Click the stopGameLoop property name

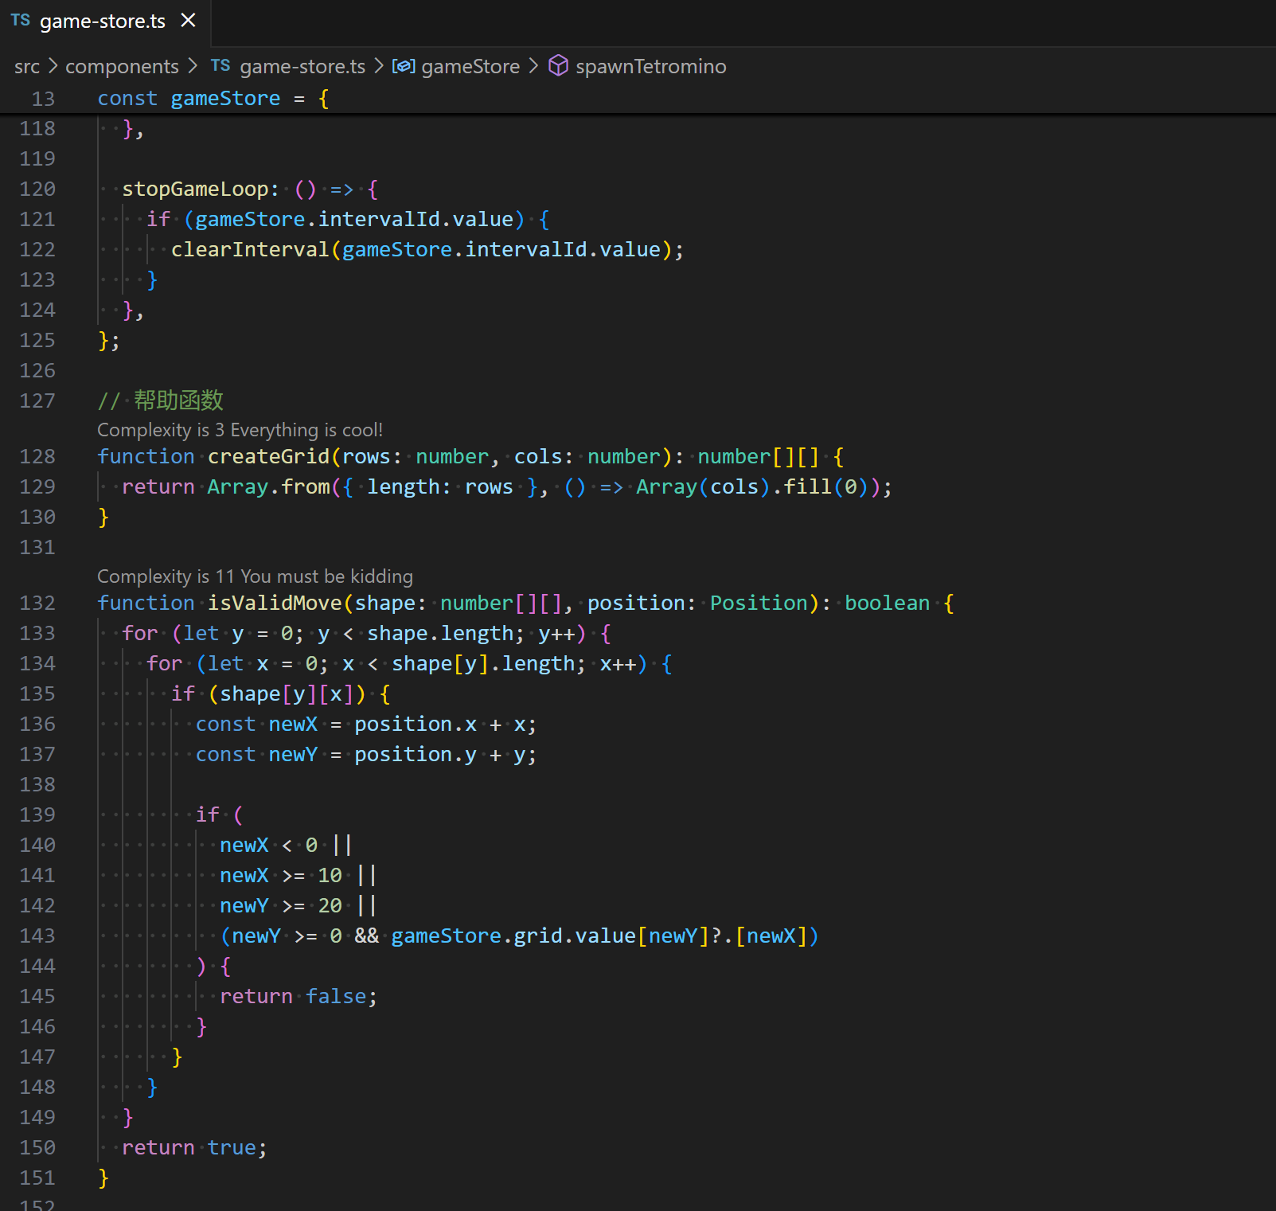tap(195, 189)
